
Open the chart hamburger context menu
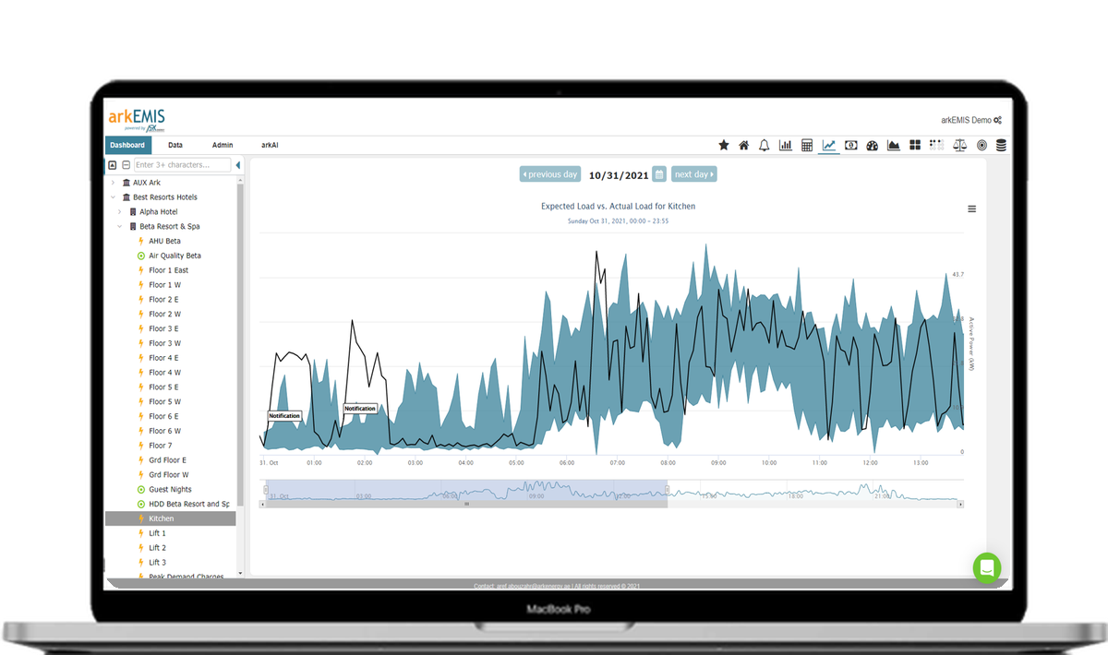click(x=972, y=209)
